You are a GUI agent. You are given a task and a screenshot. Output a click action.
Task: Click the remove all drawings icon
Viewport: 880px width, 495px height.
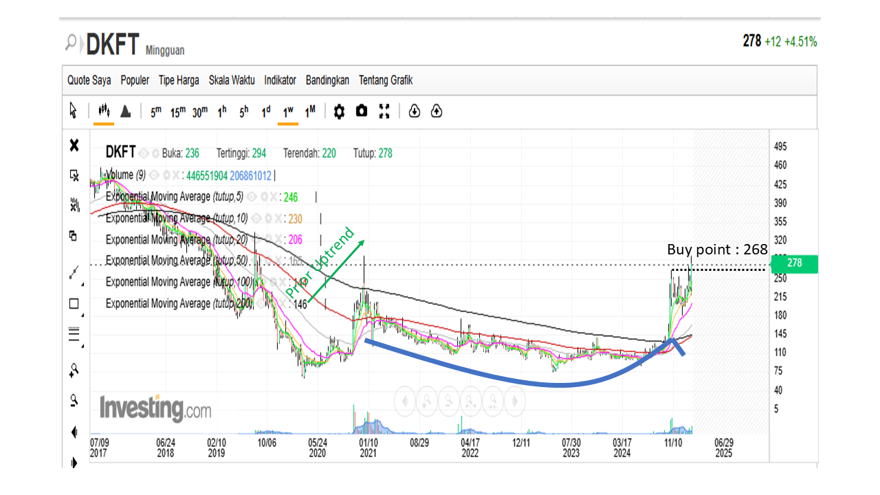pyautogui.click(x=74, y=175)
